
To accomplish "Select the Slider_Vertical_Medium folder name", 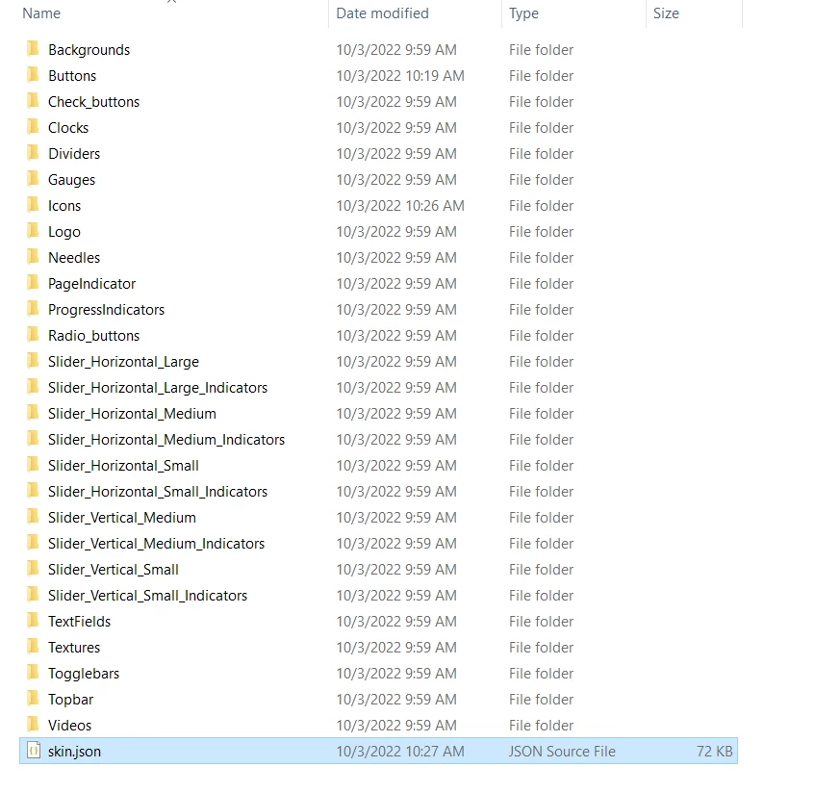I will click(x=121, y=518).
